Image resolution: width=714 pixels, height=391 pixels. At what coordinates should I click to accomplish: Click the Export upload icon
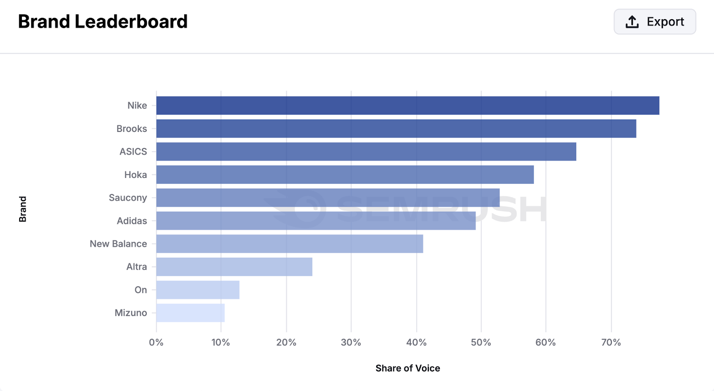[x=631, y=21]
